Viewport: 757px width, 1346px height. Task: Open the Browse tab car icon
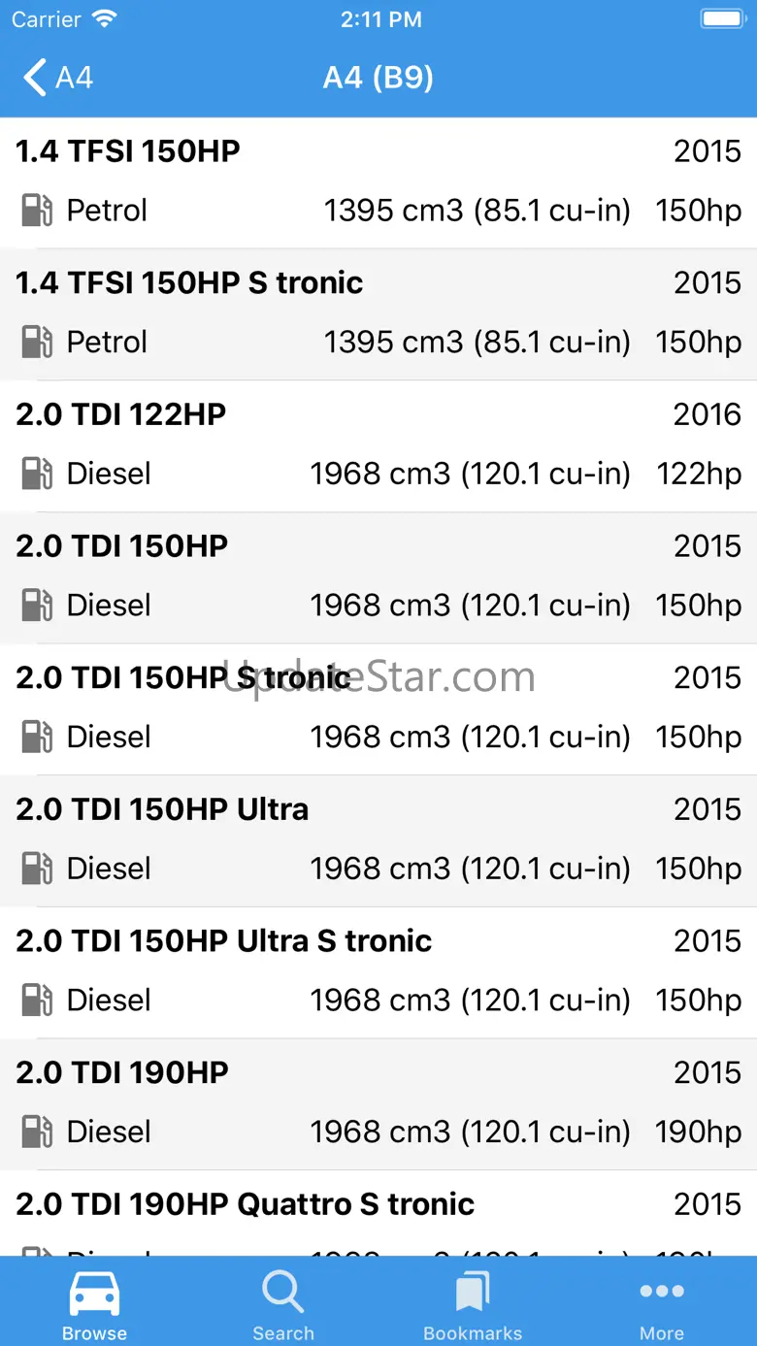(94, 1293)
